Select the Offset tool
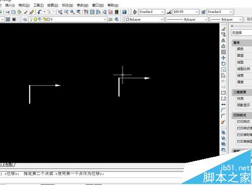The width and height of the screenshot is (252, 185). 223,46
